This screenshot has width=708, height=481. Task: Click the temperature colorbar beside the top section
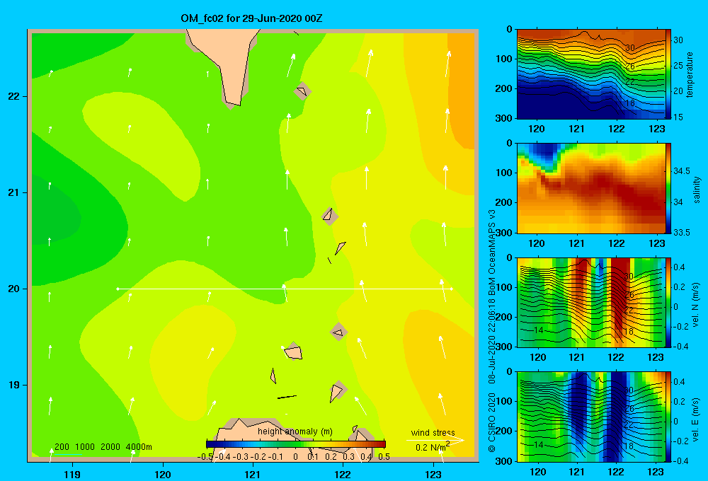[668, 74]
